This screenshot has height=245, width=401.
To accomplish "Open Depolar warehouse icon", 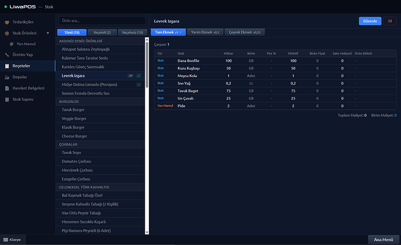I will click(7, 77).
